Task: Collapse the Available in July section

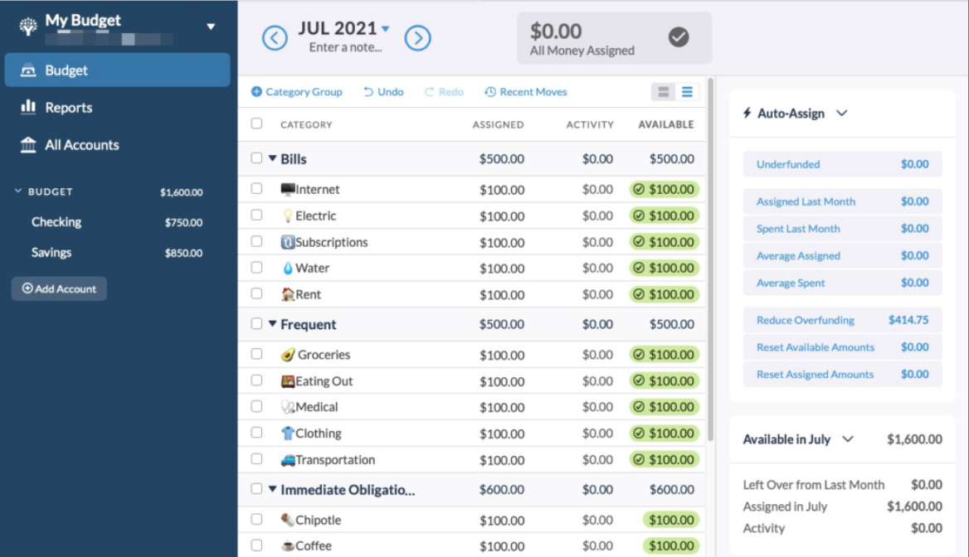Action: (848, 439)
